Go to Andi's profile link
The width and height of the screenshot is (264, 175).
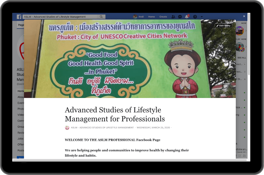pyautogui.click(x=141, y=17)
